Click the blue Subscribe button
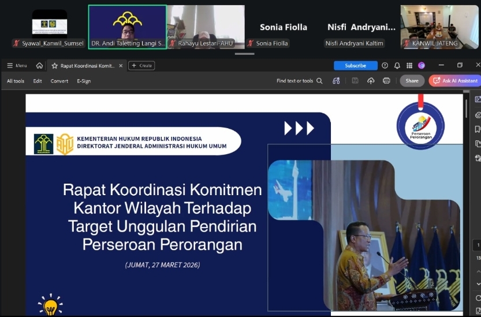Screen dimensions: 481x317 click(x=356, y=66)
